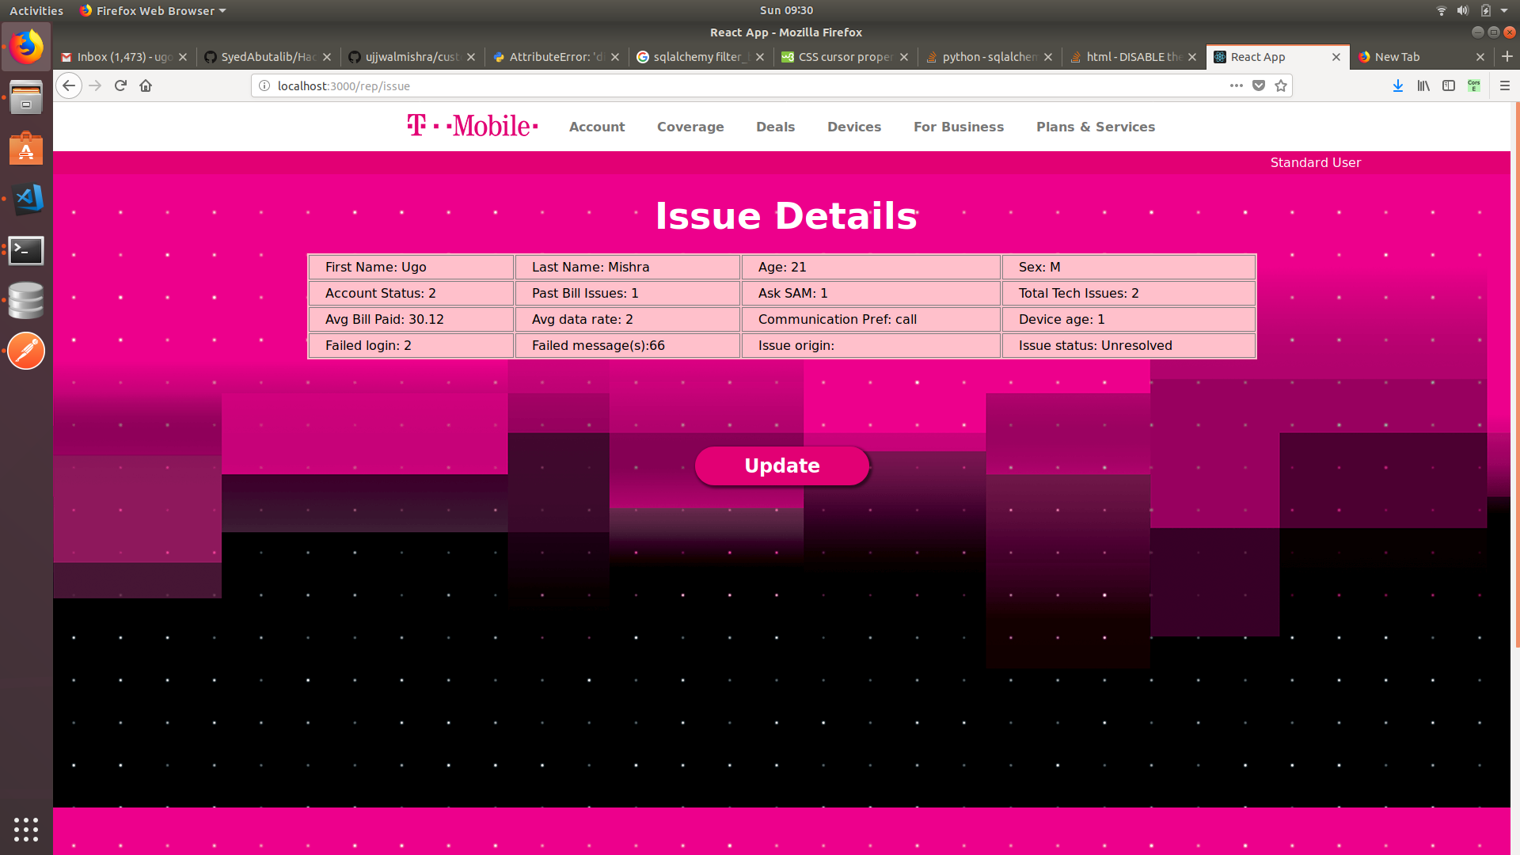
Task: Save page to Pocket icon
Action: pyautogui.click(x=1259, y=85)
